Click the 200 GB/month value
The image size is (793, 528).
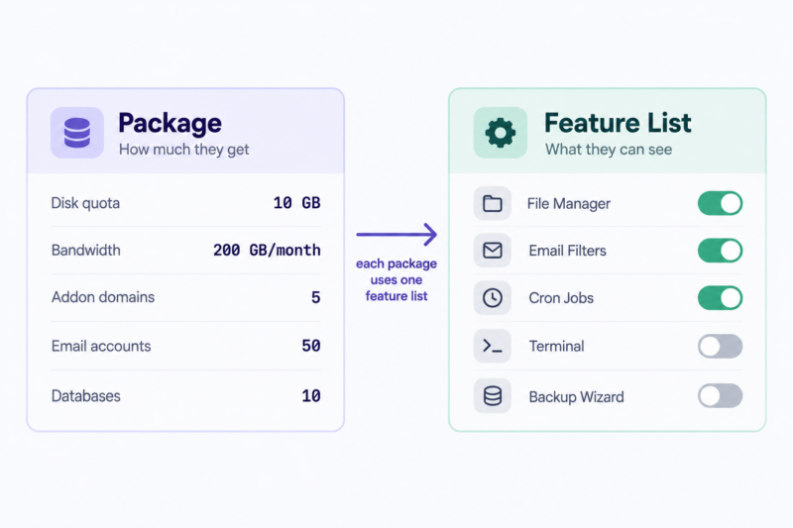click(267, 250)
